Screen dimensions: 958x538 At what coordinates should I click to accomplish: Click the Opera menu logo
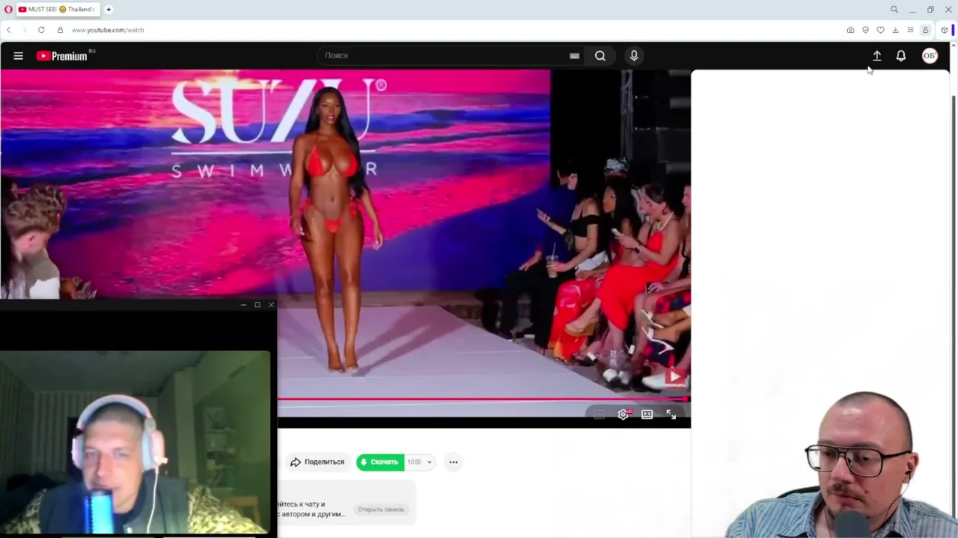pos(9,10)
